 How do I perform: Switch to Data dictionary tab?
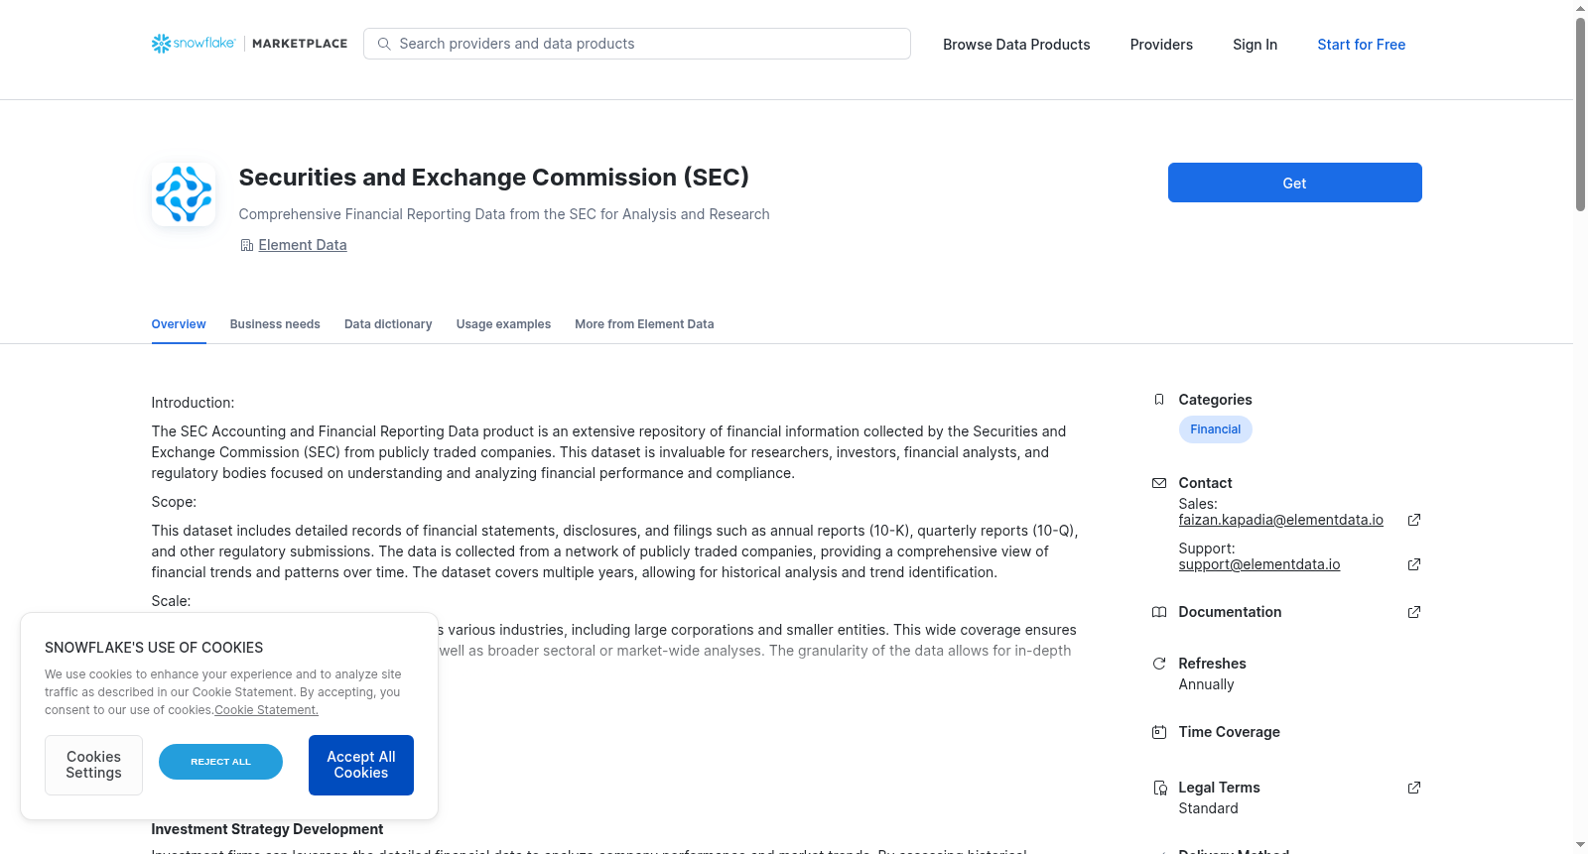point(388,324)
